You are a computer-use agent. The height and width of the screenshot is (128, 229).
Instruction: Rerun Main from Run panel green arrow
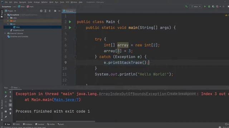click(x=6, y=92)
